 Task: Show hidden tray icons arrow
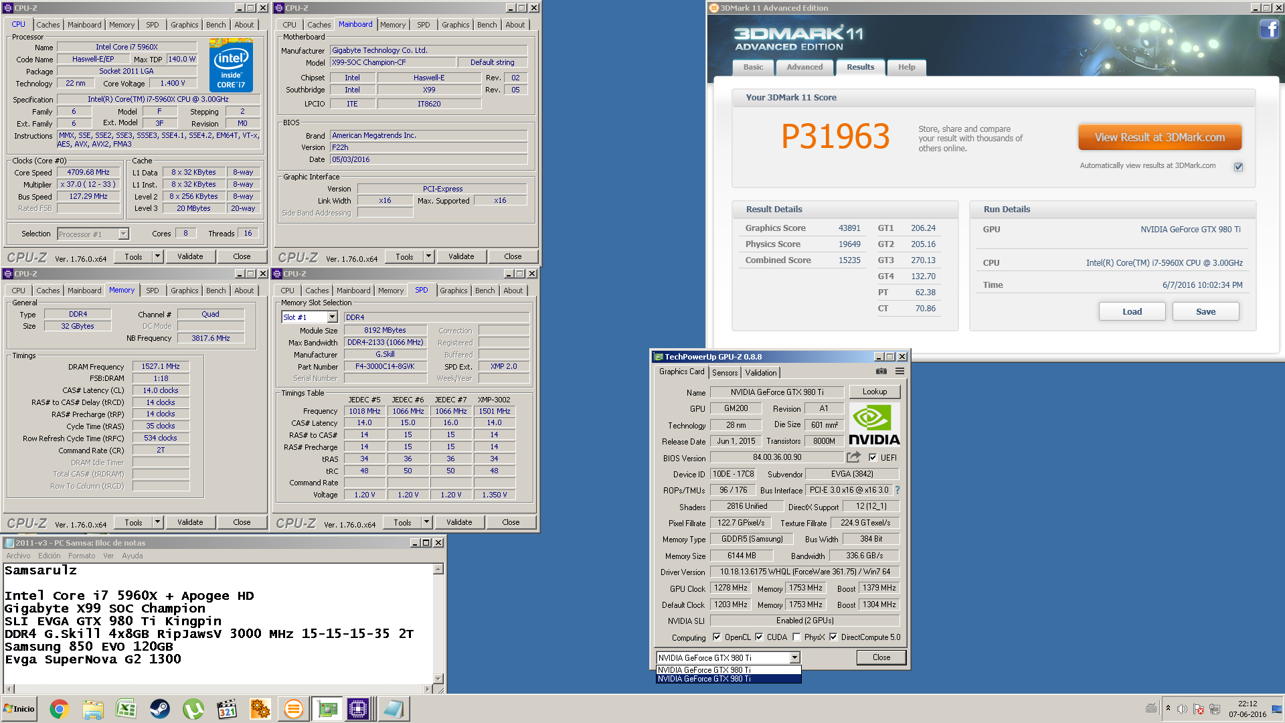click(1168, 708)
